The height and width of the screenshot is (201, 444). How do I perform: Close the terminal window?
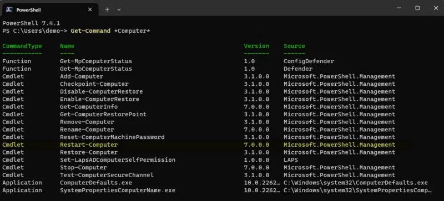(x=436, y=8)
